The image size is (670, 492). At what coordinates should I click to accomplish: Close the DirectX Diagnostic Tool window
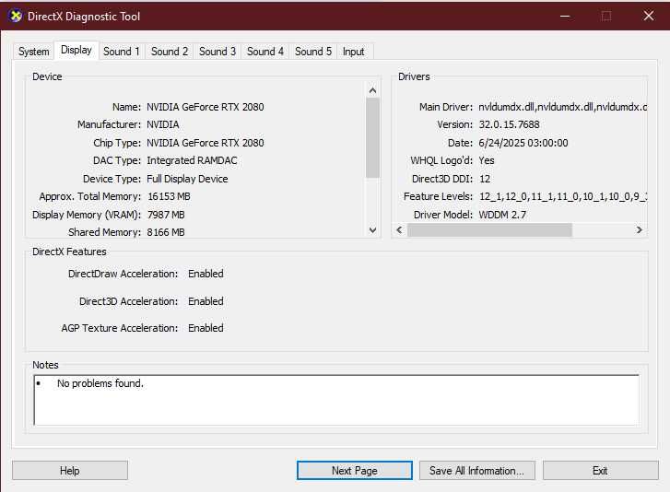(649, 17)
